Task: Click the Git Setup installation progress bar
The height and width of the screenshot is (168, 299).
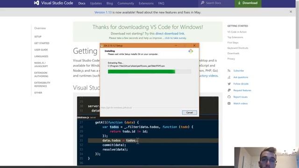Action: click(149, 71)
